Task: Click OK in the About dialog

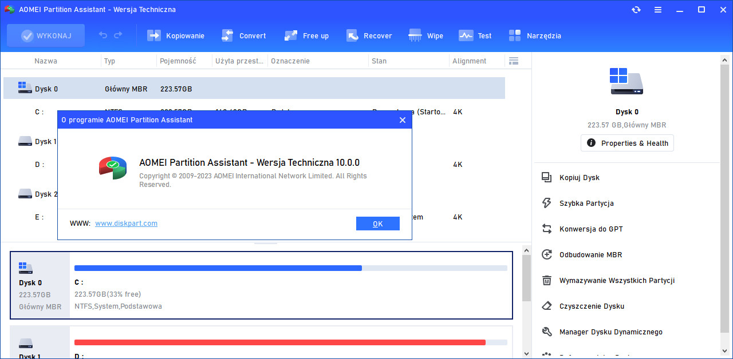Action: point(378,224)
